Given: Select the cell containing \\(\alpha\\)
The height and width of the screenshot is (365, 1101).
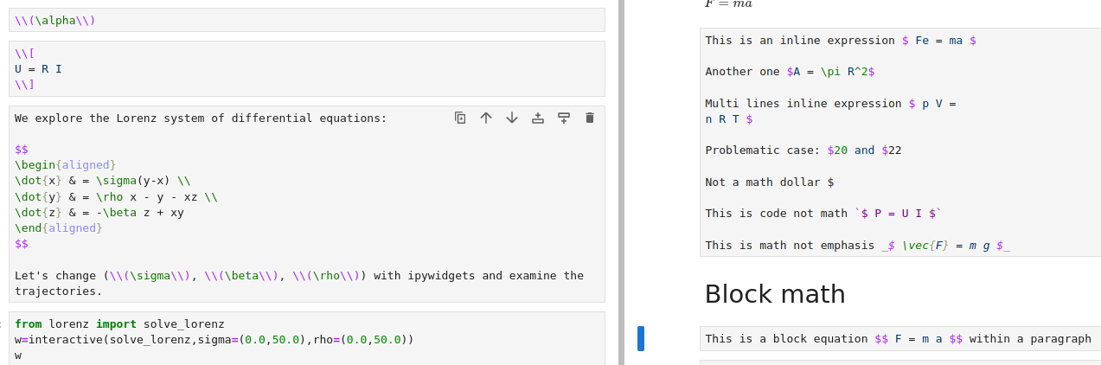Looking at the screenshot, I should [x=307, y=21].
